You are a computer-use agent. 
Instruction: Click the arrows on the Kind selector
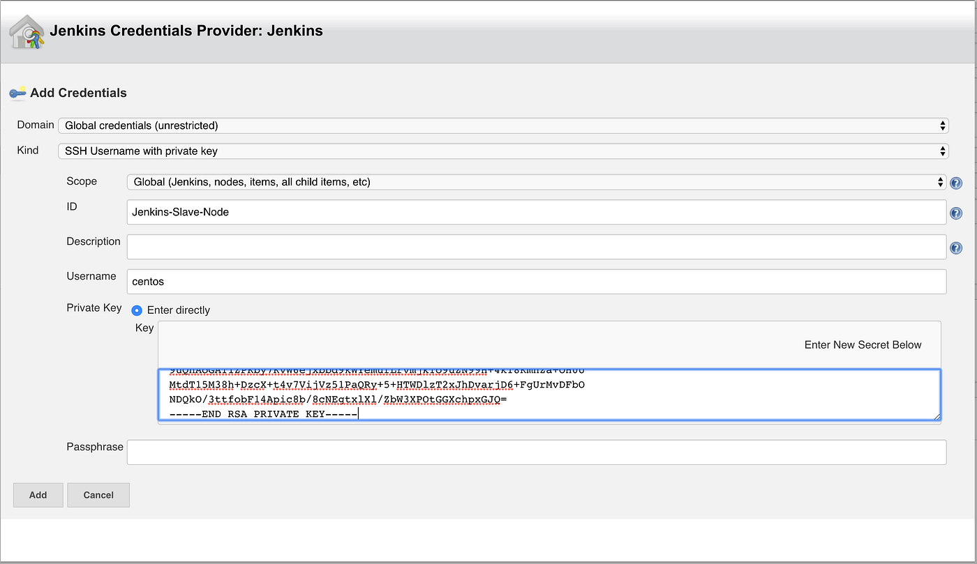click(944, 151)
